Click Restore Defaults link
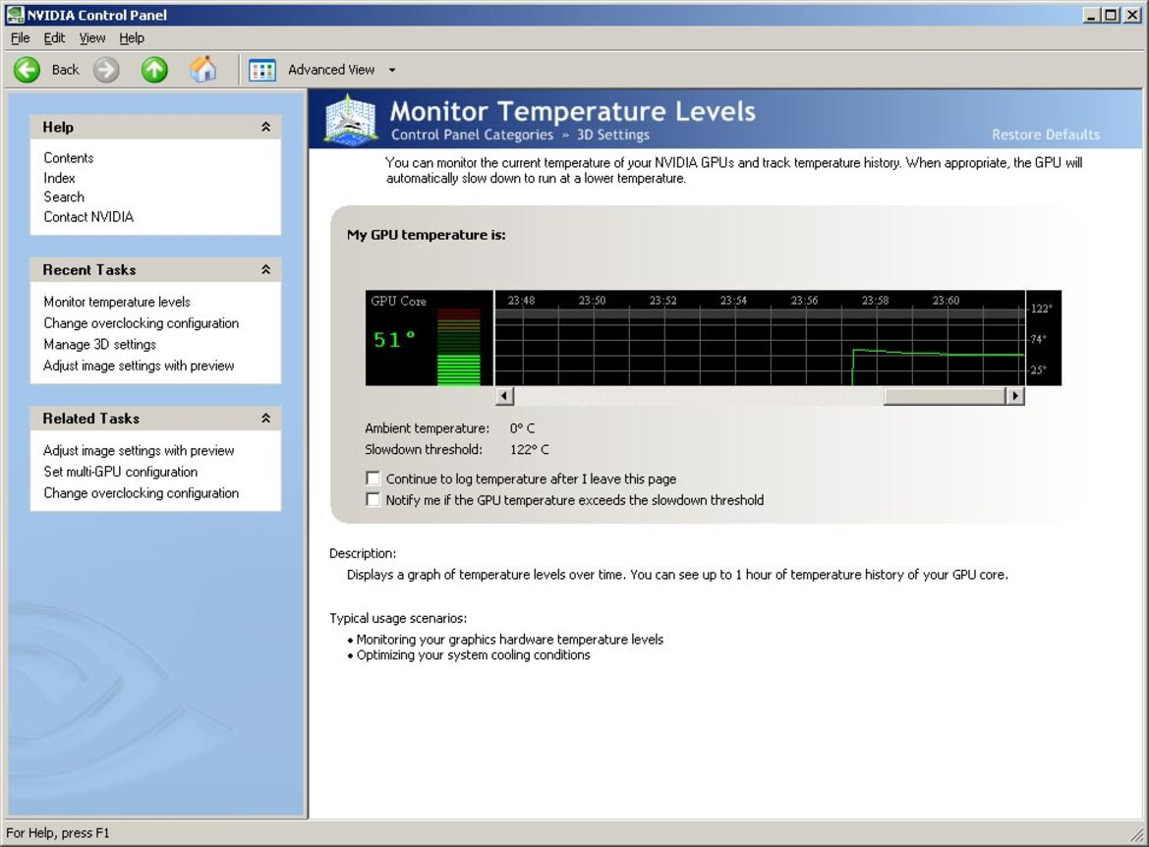 pos(1046,135)
